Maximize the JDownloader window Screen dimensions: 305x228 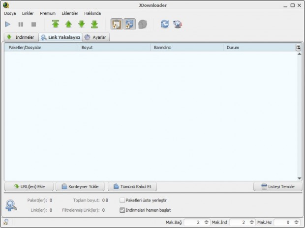[x=292, y=5]
